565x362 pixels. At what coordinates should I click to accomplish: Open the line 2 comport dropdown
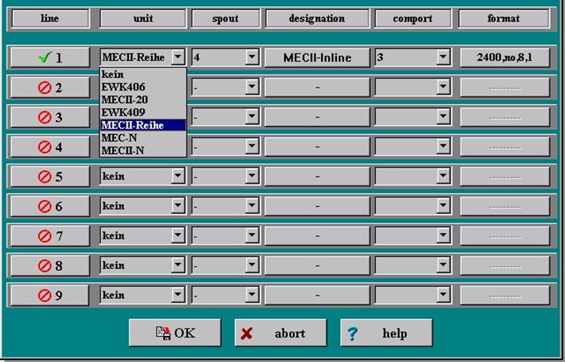(443, 87)
